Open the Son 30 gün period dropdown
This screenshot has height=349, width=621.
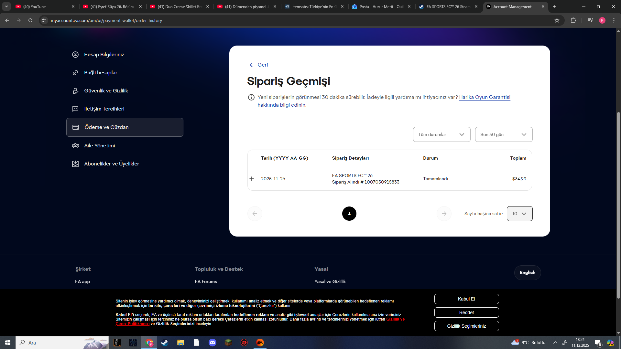pos(504,134)
